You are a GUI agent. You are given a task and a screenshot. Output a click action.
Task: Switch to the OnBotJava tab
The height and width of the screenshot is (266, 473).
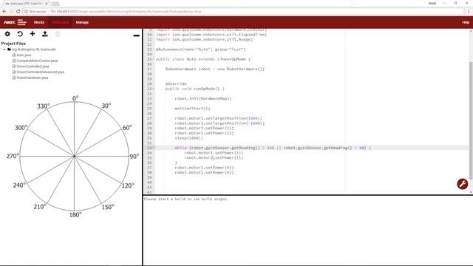(60, 22)
